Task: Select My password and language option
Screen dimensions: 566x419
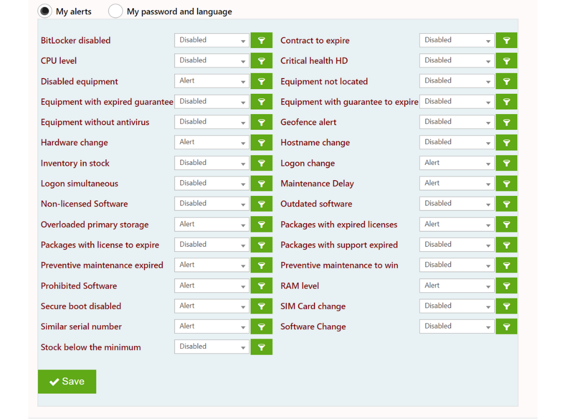Action: [x=116, y=11]
